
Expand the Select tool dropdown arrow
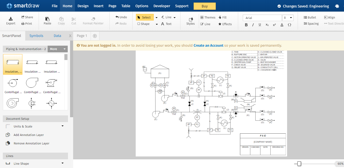click(156, 17)
